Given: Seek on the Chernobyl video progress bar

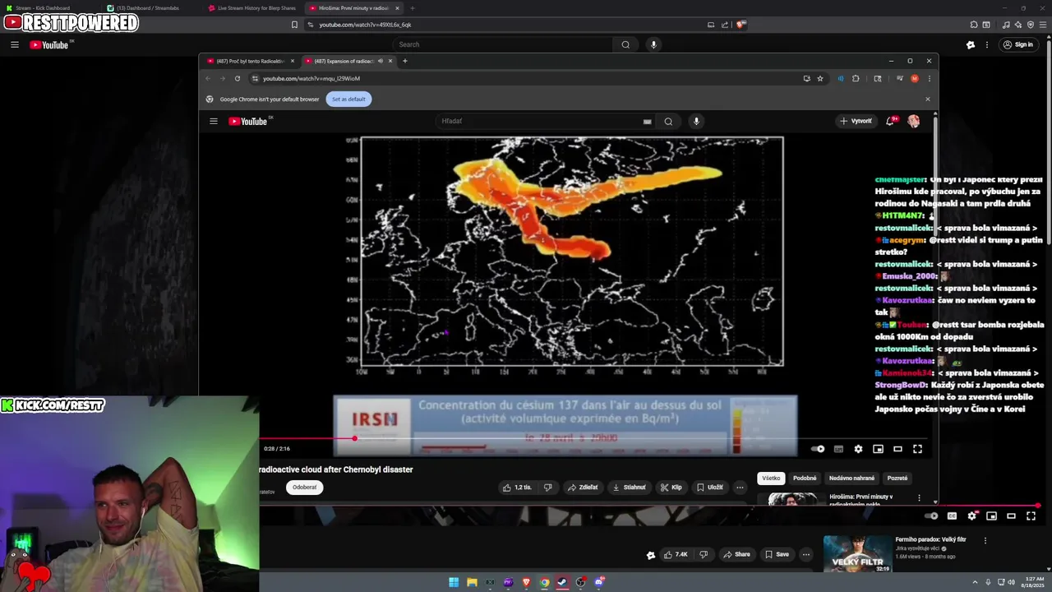Looking at the screenshot, I should pos(594,438).
